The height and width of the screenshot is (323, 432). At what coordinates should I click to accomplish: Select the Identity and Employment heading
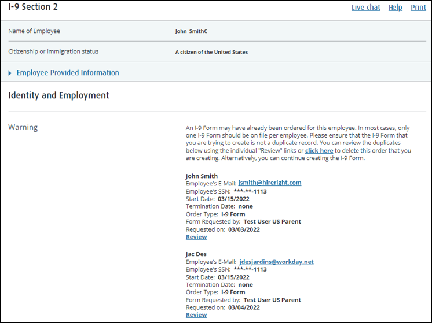click(x=58, y=95)
